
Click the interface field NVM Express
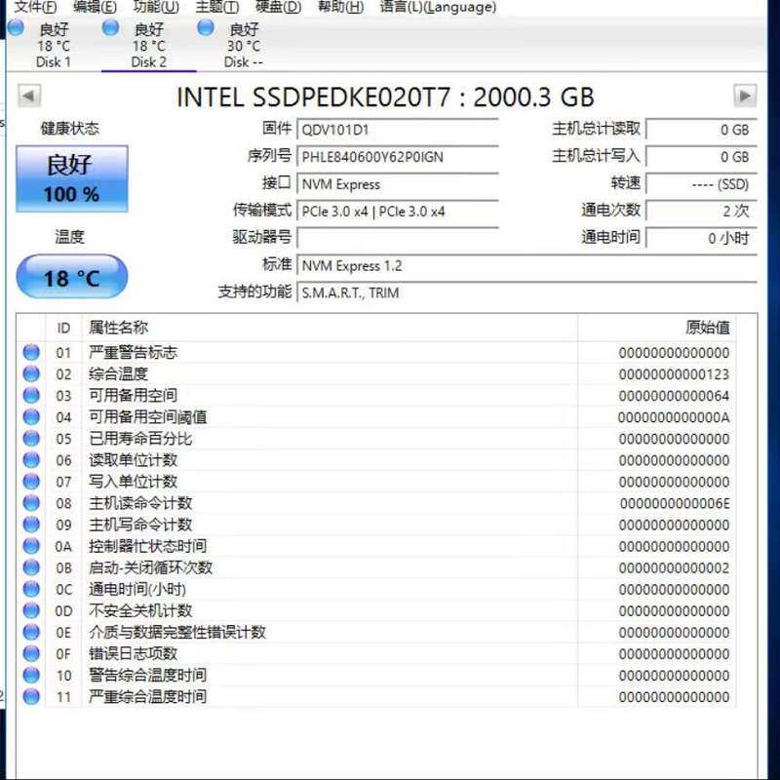point(398,184)
